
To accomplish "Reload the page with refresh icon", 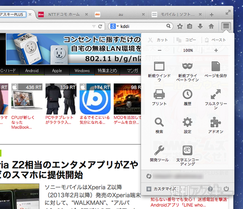I will 100,26.
